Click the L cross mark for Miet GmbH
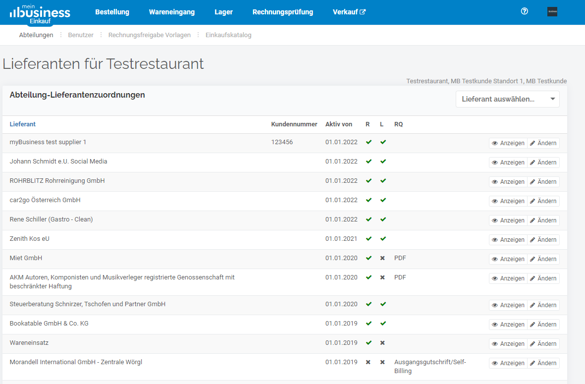Screen dimensions: 585x384 (x=382, y=258)
